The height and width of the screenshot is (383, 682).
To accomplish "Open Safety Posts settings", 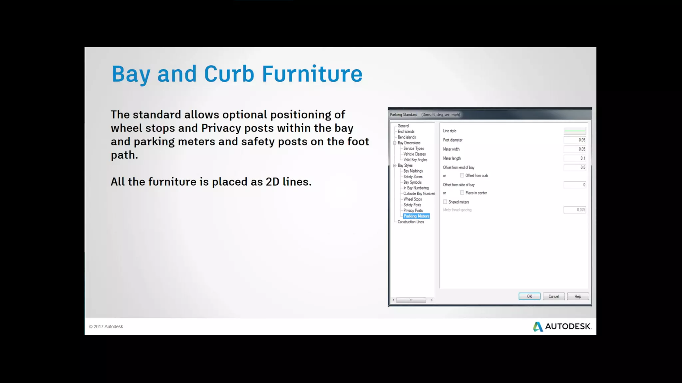I will [412, 205].
